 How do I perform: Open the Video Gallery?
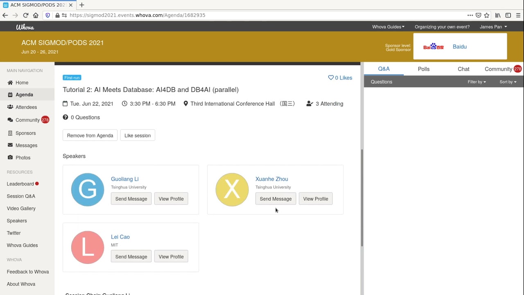pyautogui.click(x=21, y=209)
